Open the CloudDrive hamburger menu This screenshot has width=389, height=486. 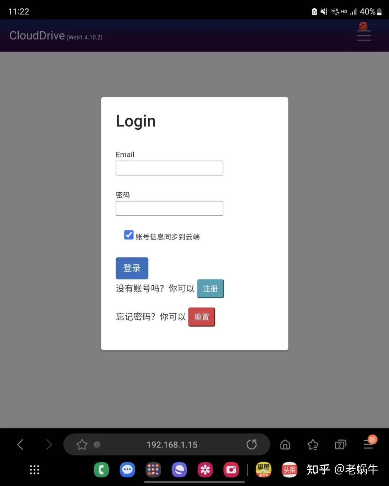click(364, 35)
